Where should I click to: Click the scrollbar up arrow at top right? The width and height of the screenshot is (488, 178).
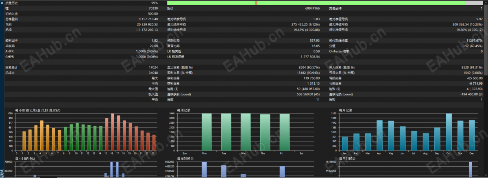click(x=486, y=2)
